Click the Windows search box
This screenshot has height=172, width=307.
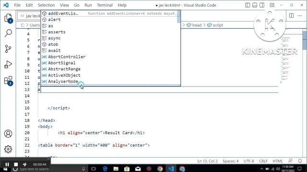49,169
